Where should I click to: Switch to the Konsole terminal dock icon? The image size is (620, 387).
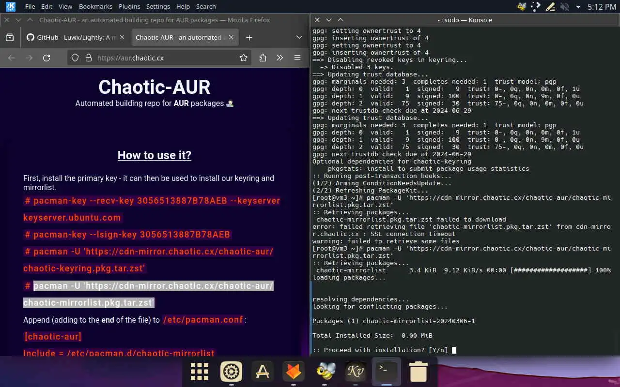coord(386,372)
